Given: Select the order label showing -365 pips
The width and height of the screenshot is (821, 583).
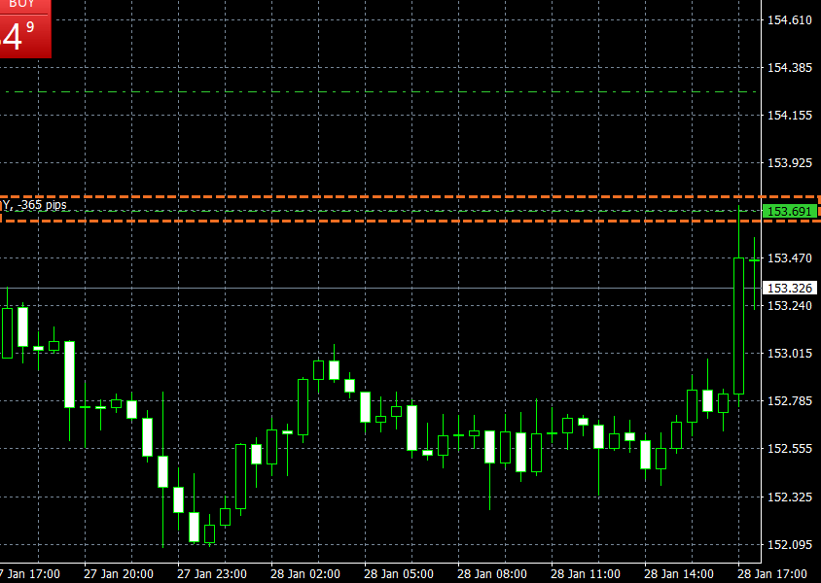Looking at the screenshot, I should (37, 205).
